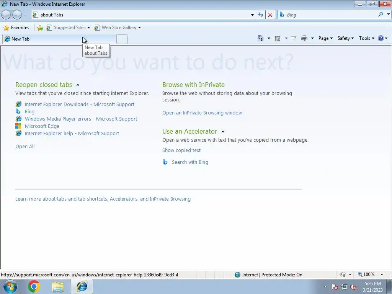Click the Open All link
The width and height of the screenshot is (392, 294).
[x=25, y=147]
